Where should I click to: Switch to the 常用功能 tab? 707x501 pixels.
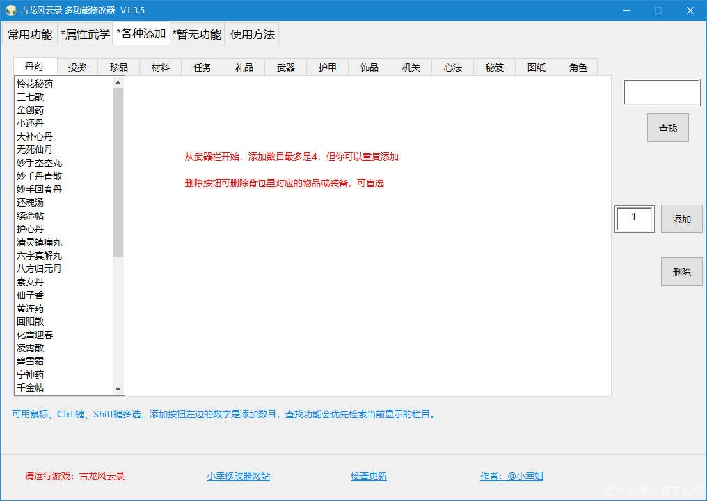(30, 33)
